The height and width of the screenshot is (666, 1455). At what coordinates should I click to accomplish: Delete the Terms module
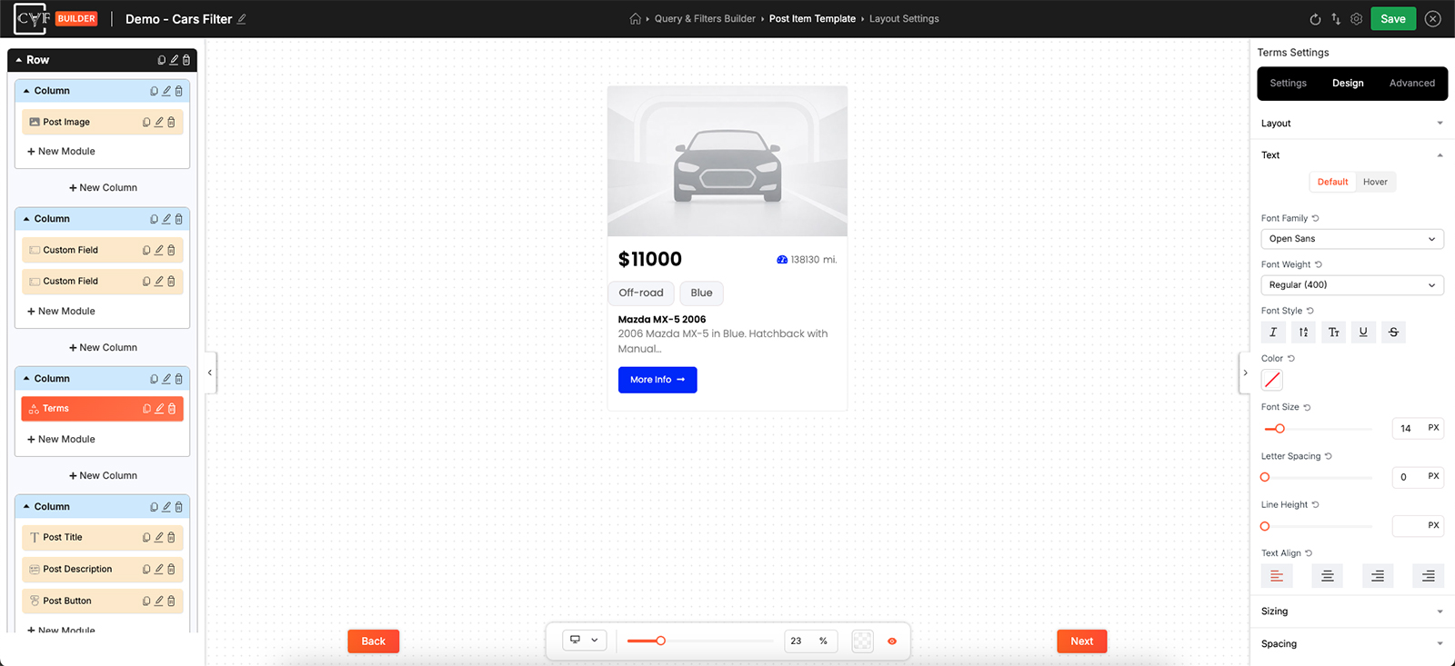(172, 409)
